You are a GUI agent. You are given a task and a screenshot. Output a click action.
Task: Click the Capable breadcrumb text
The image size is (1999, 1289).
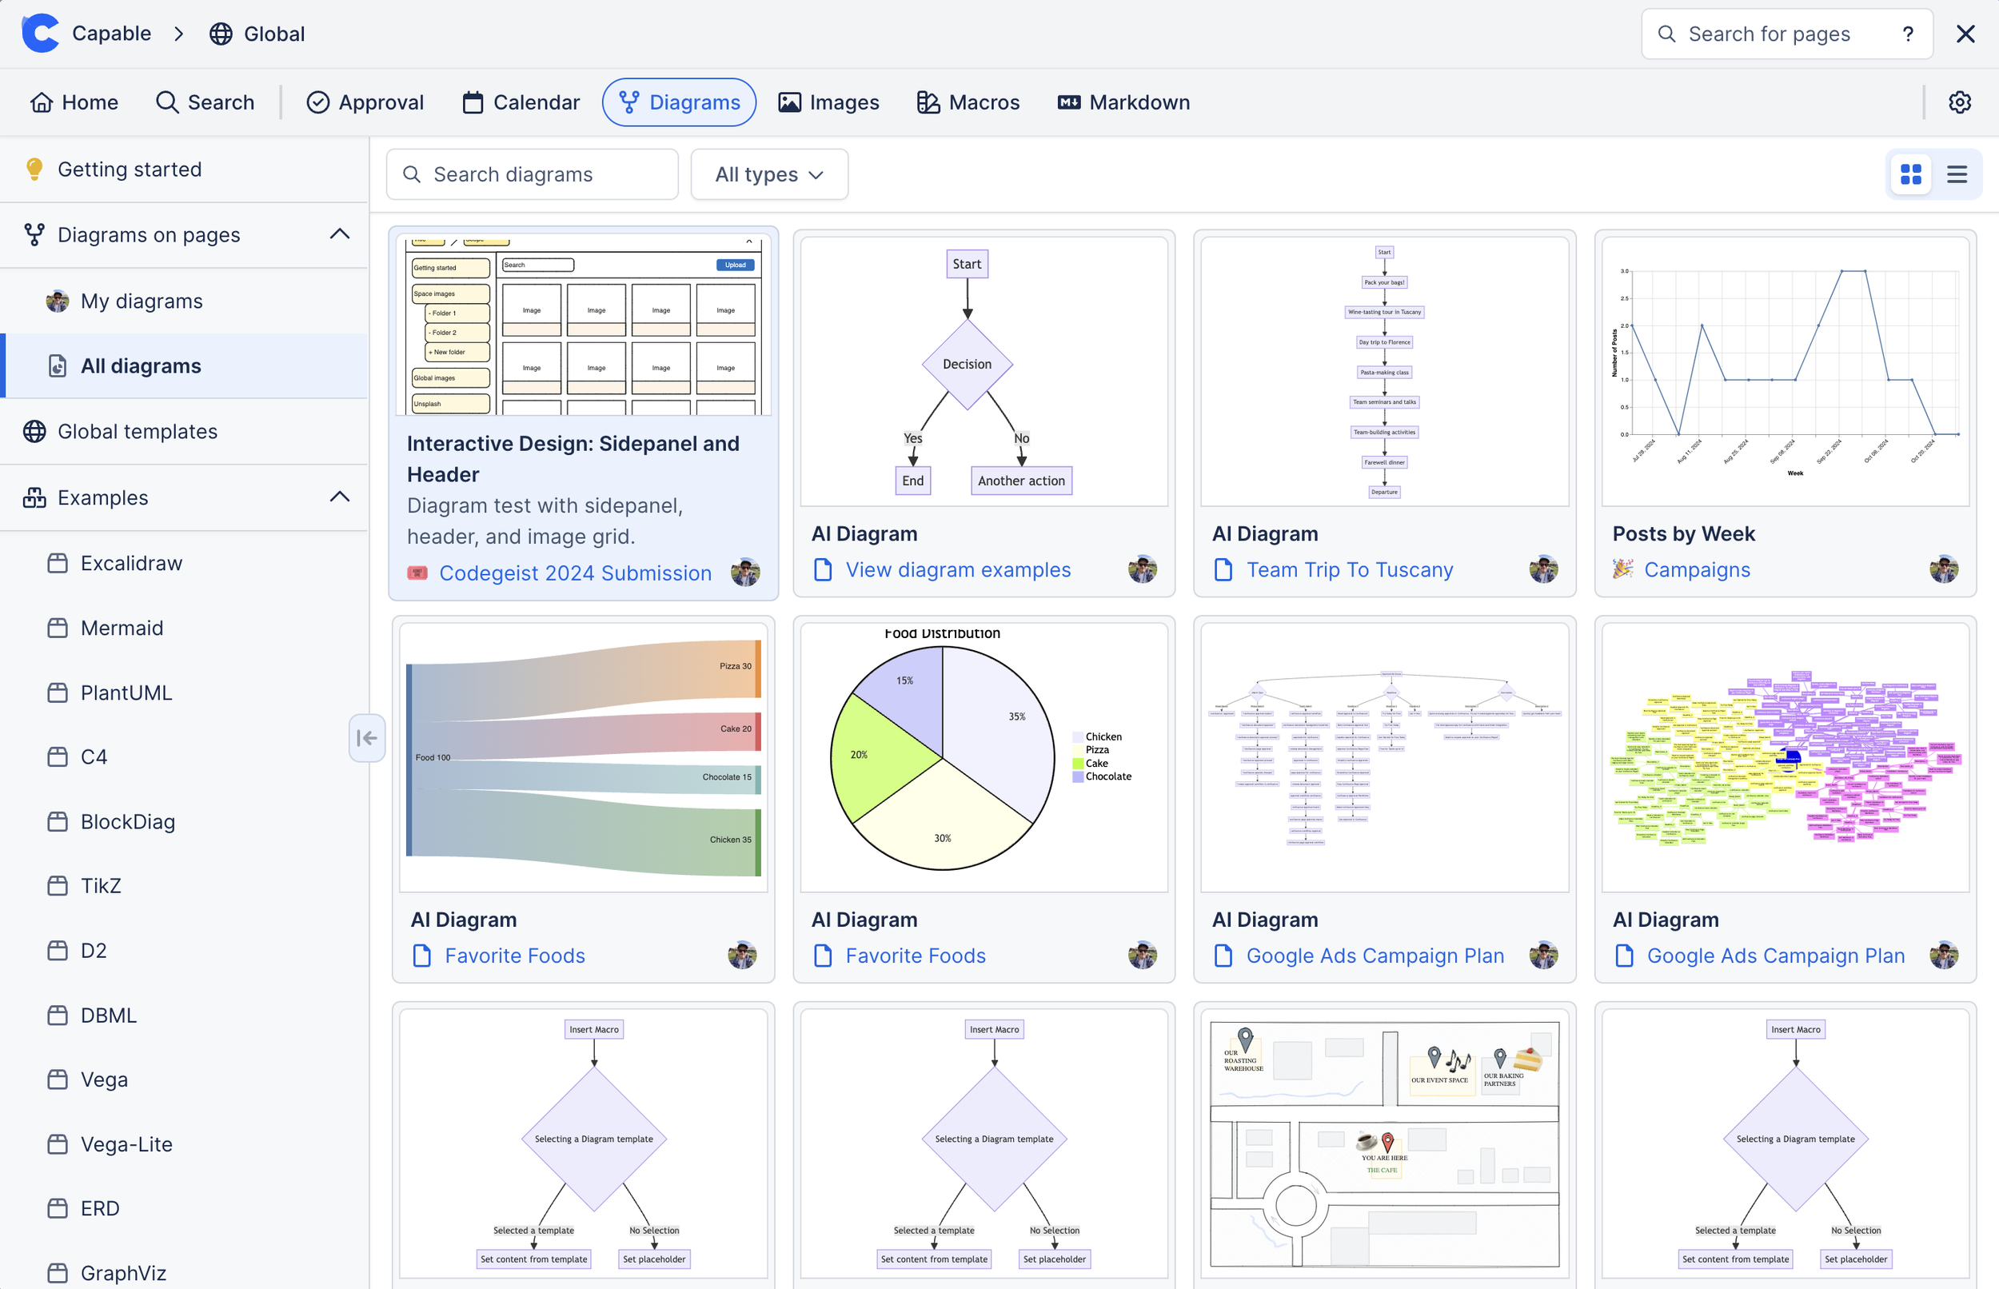[111, 34]
